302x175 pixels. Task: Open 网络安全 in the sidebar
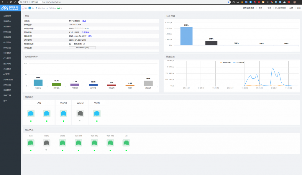(x=7, y=48)
